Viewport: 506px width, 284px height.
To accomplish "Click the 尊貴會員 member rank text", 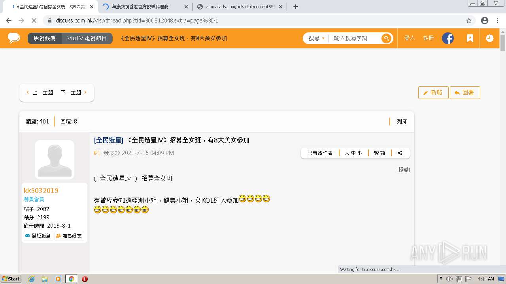I will pos(34,200).
